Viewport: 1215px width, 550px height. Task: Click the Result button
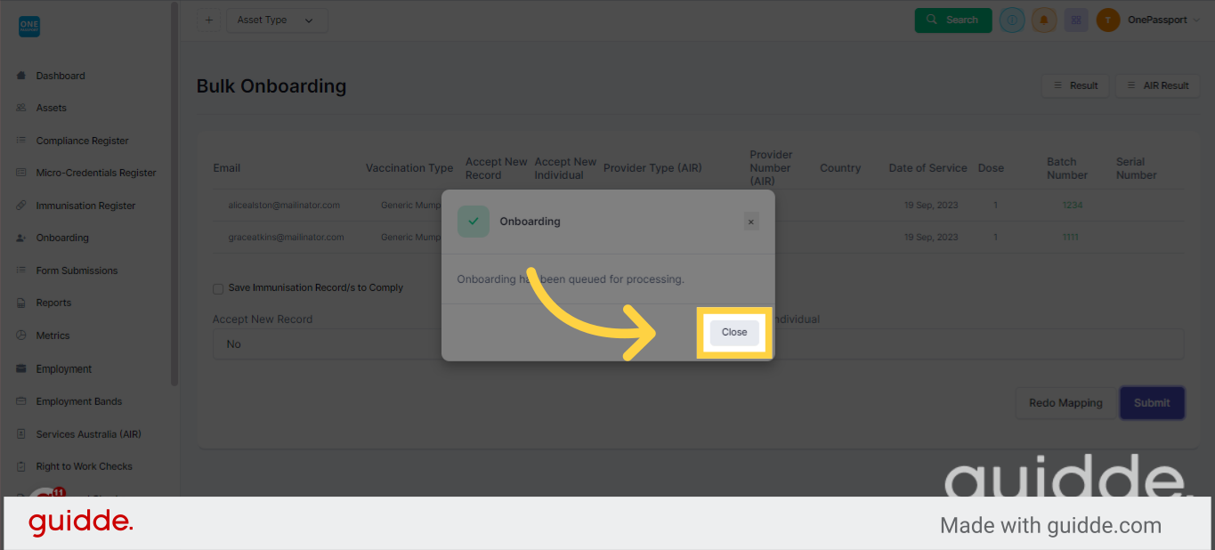coord(1075,85)
